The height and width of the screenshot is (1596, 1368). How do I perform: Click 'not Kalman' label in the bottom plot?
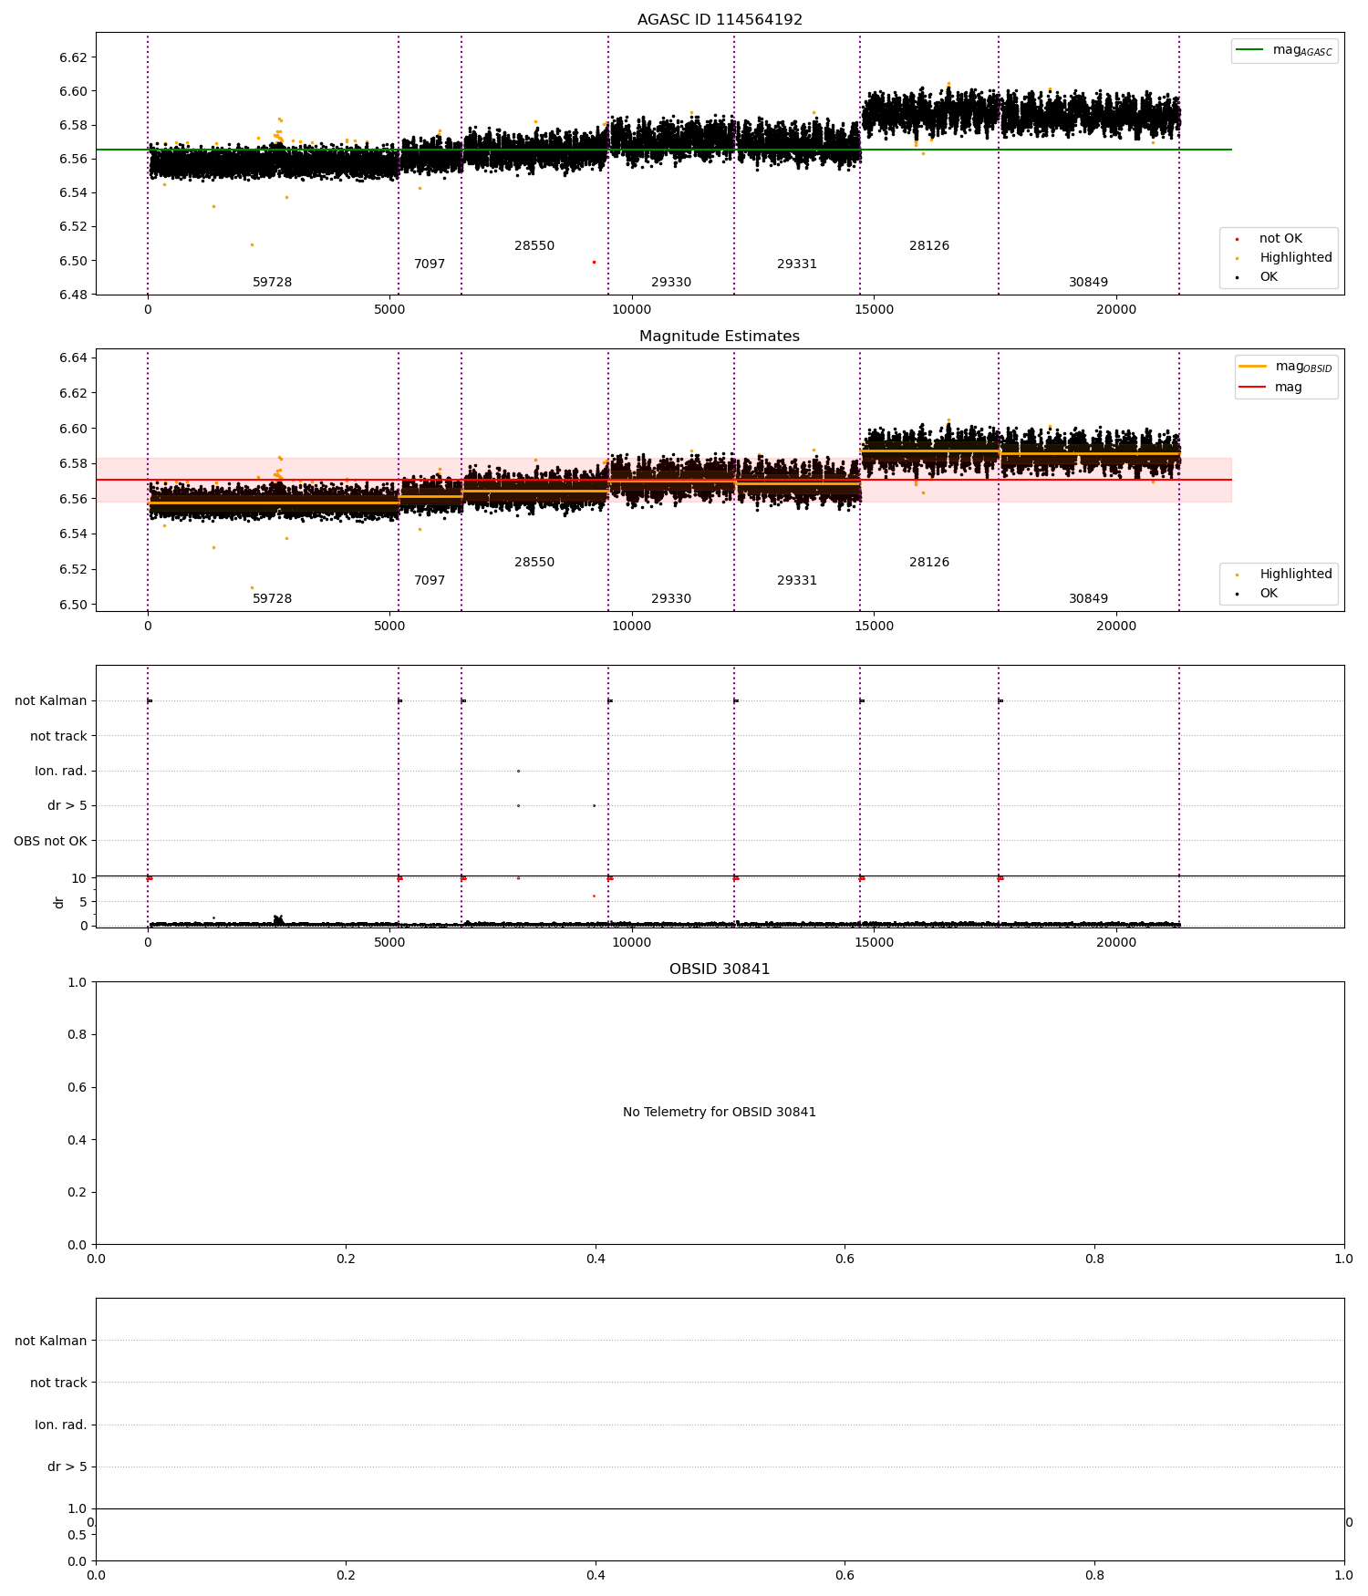click(51, 1341)
